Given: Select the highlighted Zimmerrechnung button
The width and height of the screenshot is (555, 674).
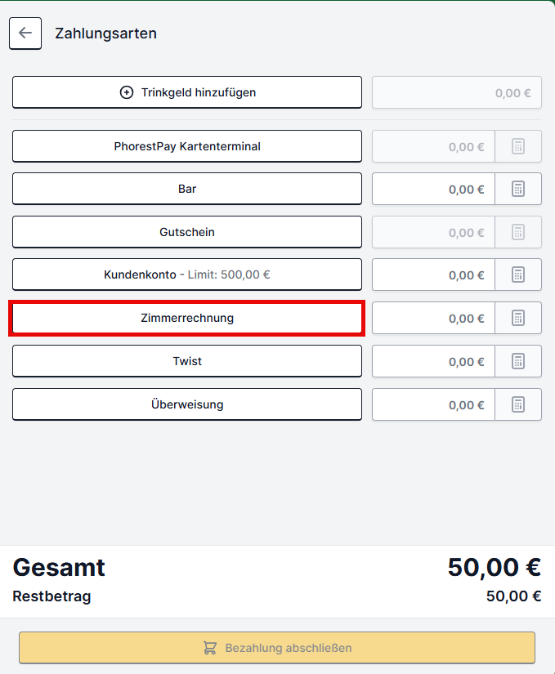Looking at the screenshot, I should point(187,318).
